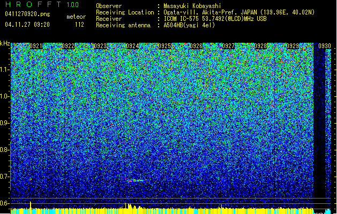Click the 0928 time marker

(260, 46)
